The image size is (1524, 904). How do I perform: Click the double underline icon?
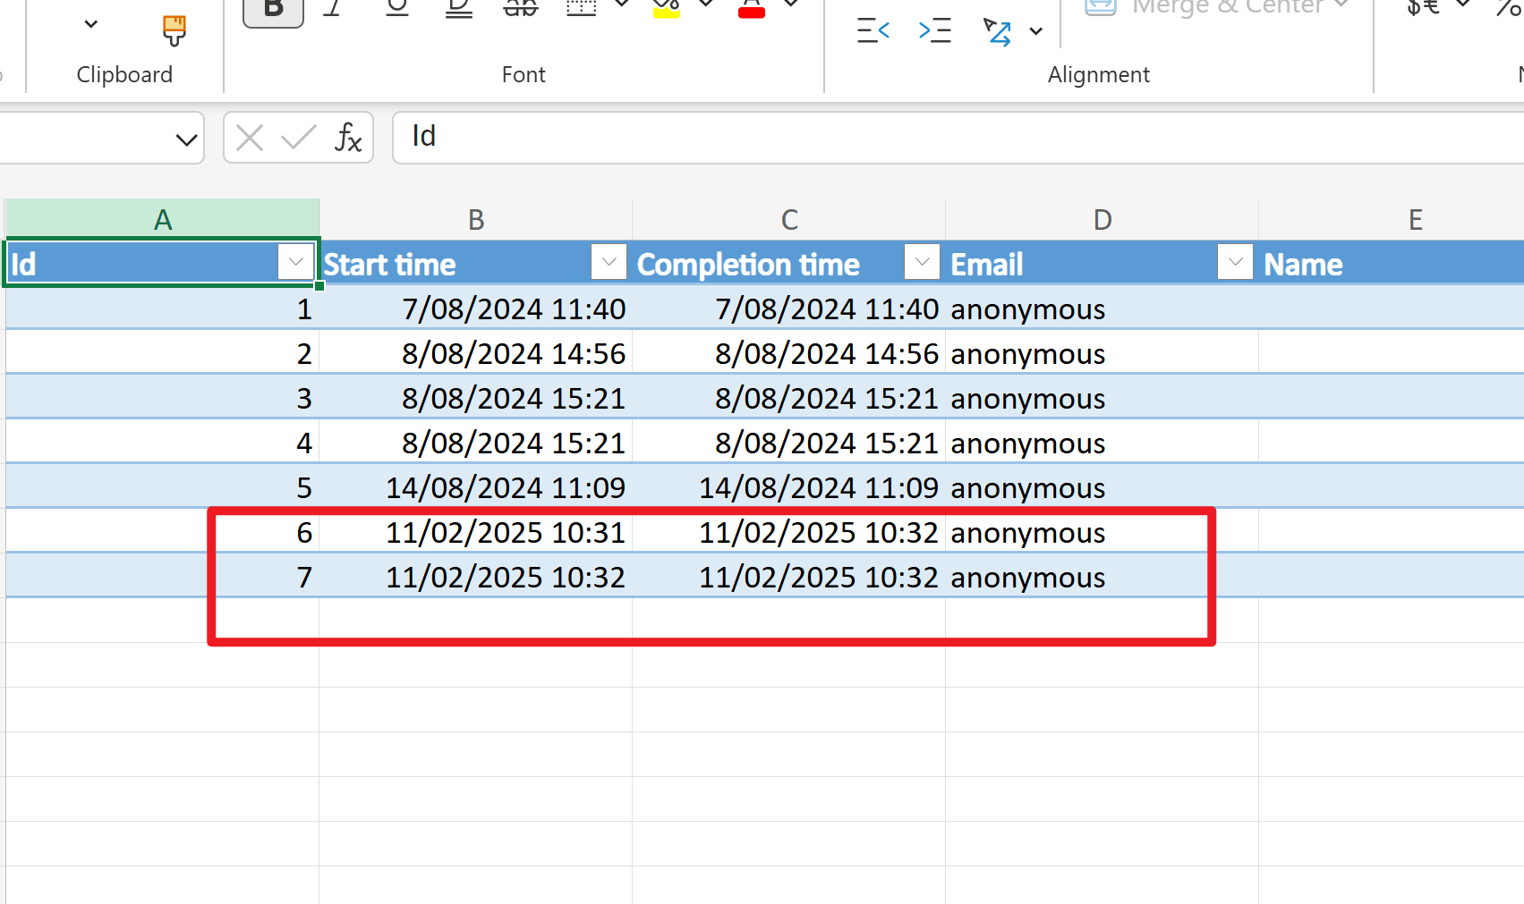pyautogui.click(x=458, y=10)
